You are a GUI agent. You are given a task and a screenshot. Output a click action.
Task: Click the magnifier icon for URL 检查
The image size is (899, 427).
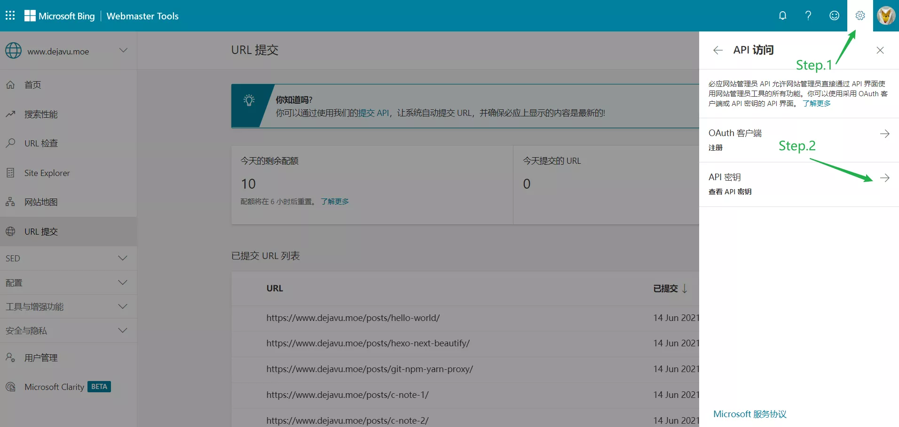(x=10, y=143)
